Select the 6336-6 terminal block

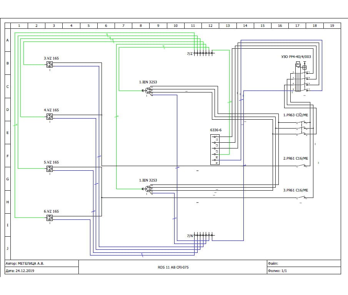click(x=215, y=150)
